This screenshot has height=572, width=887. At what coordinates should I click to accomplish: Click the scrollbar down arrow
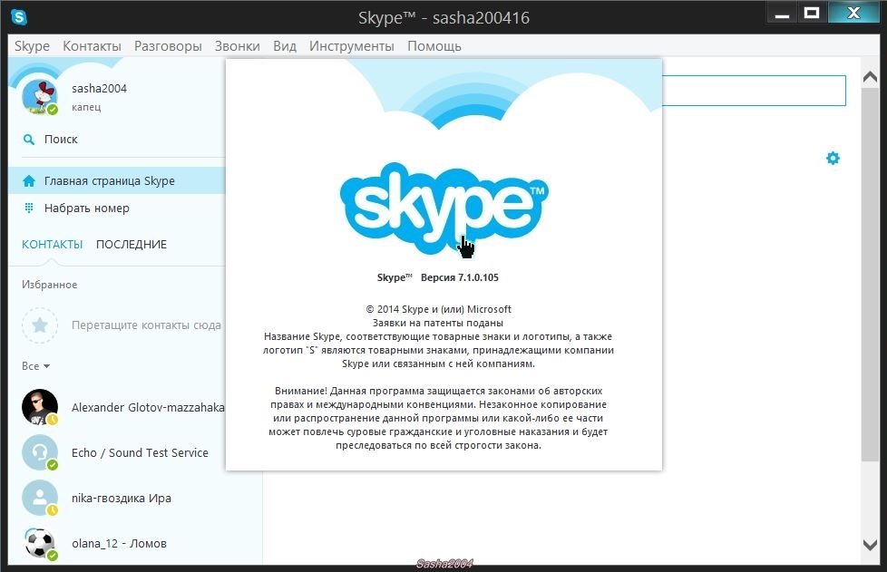(872, 543)
